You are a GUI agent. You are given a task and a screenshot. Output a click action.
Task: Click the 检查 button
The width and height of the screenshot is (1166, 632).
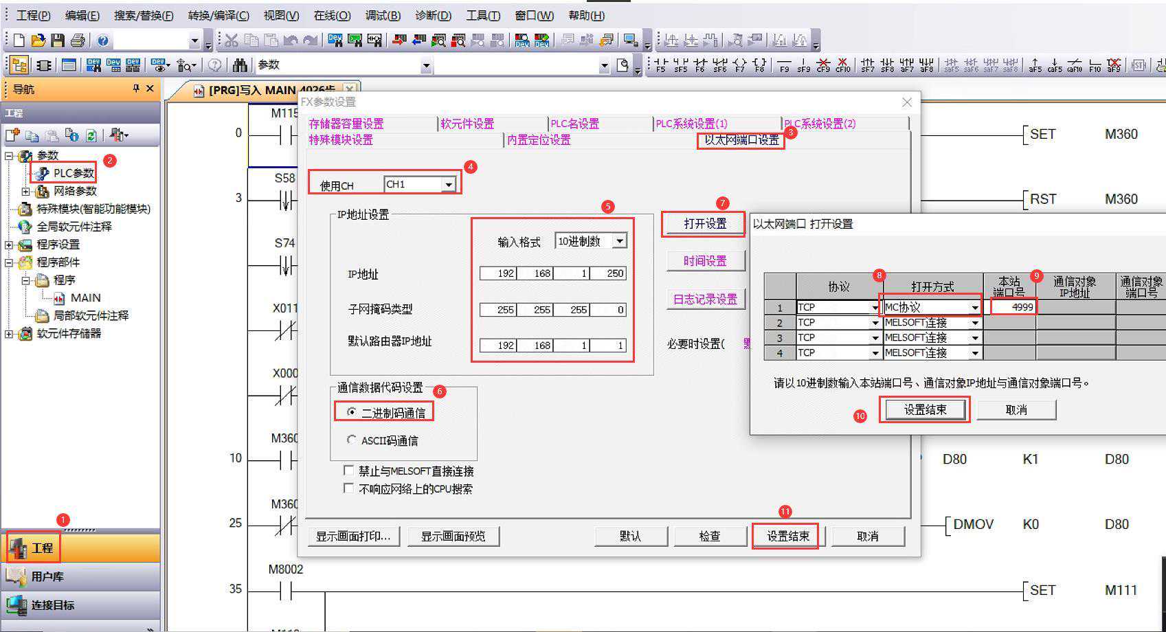coord(709,536)
